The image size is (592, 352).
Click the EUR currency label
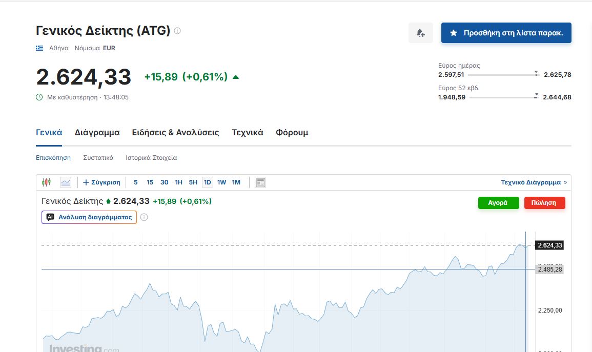coord(109,48)
